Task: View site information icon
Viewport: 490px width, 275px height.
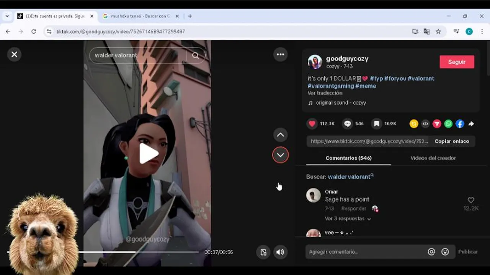Action: tap(49, 32)
